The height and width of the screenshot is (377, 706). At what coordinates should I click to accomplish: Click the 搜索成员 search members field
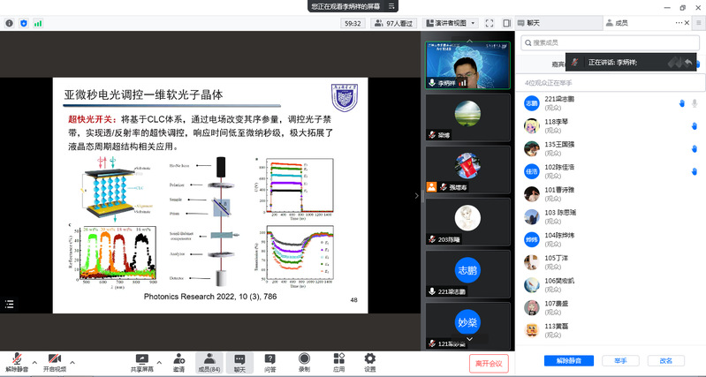coord(610,42)
